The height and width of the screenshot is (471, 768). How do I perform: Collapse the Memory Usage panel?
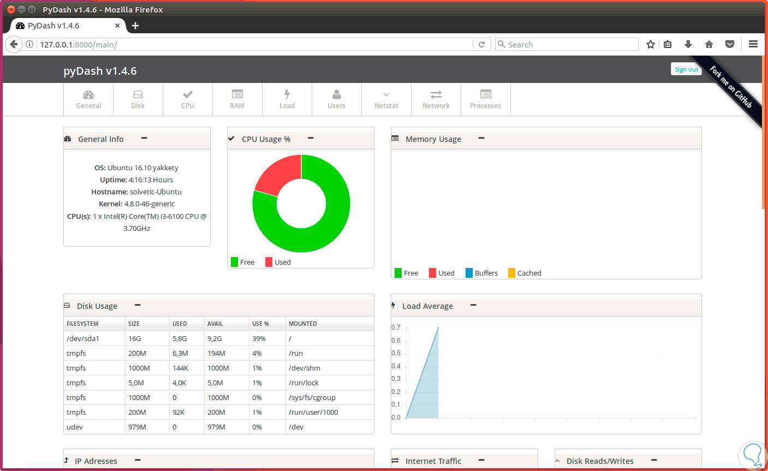click(481, 138)
